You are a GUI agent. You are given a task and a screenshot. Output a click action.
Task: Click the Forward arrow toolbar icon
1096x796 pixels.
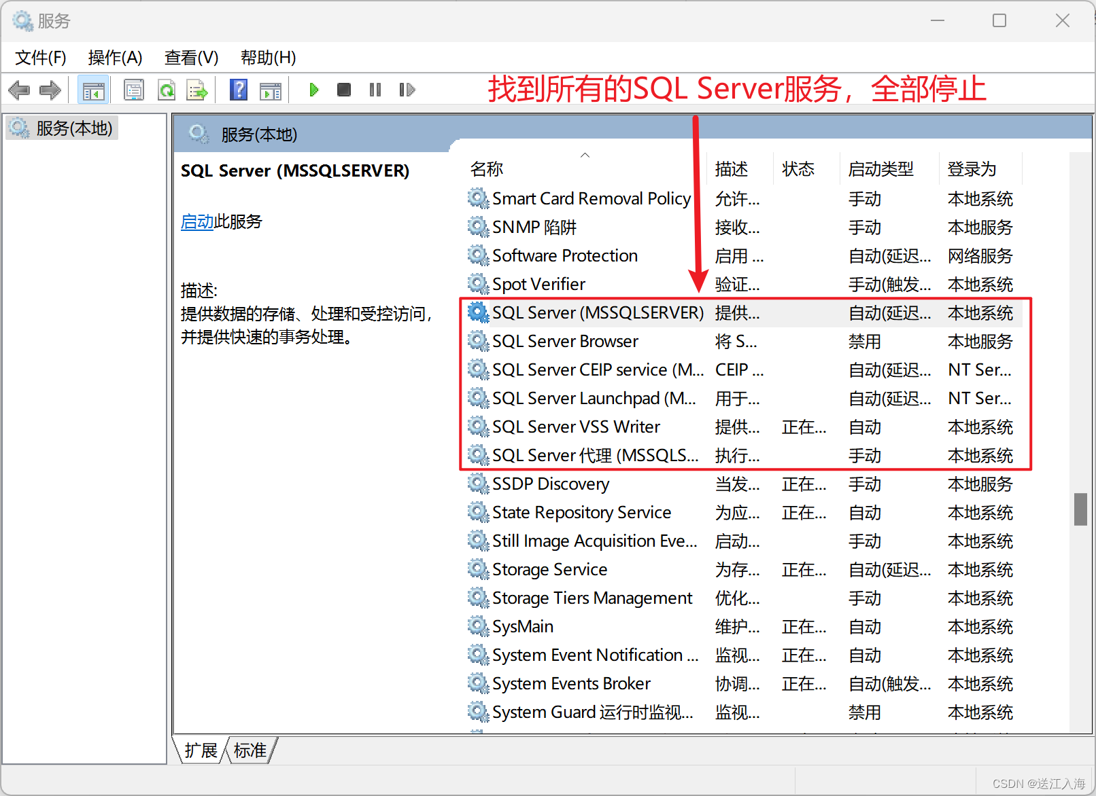click(x=50, y=90)
